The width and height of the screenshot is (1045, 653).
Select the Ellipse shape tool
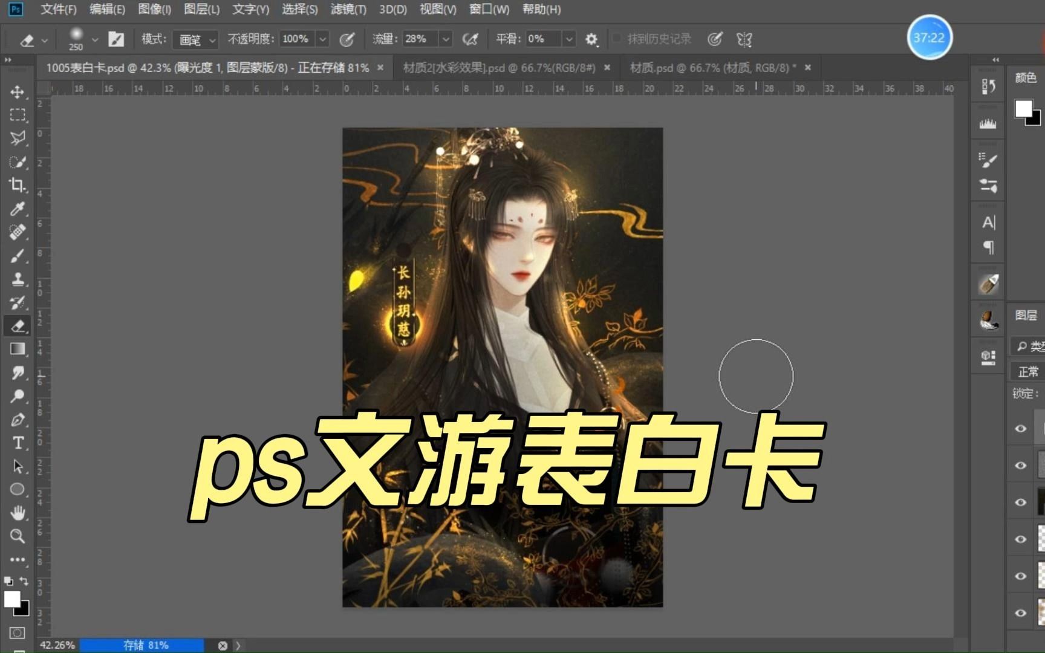17,489
